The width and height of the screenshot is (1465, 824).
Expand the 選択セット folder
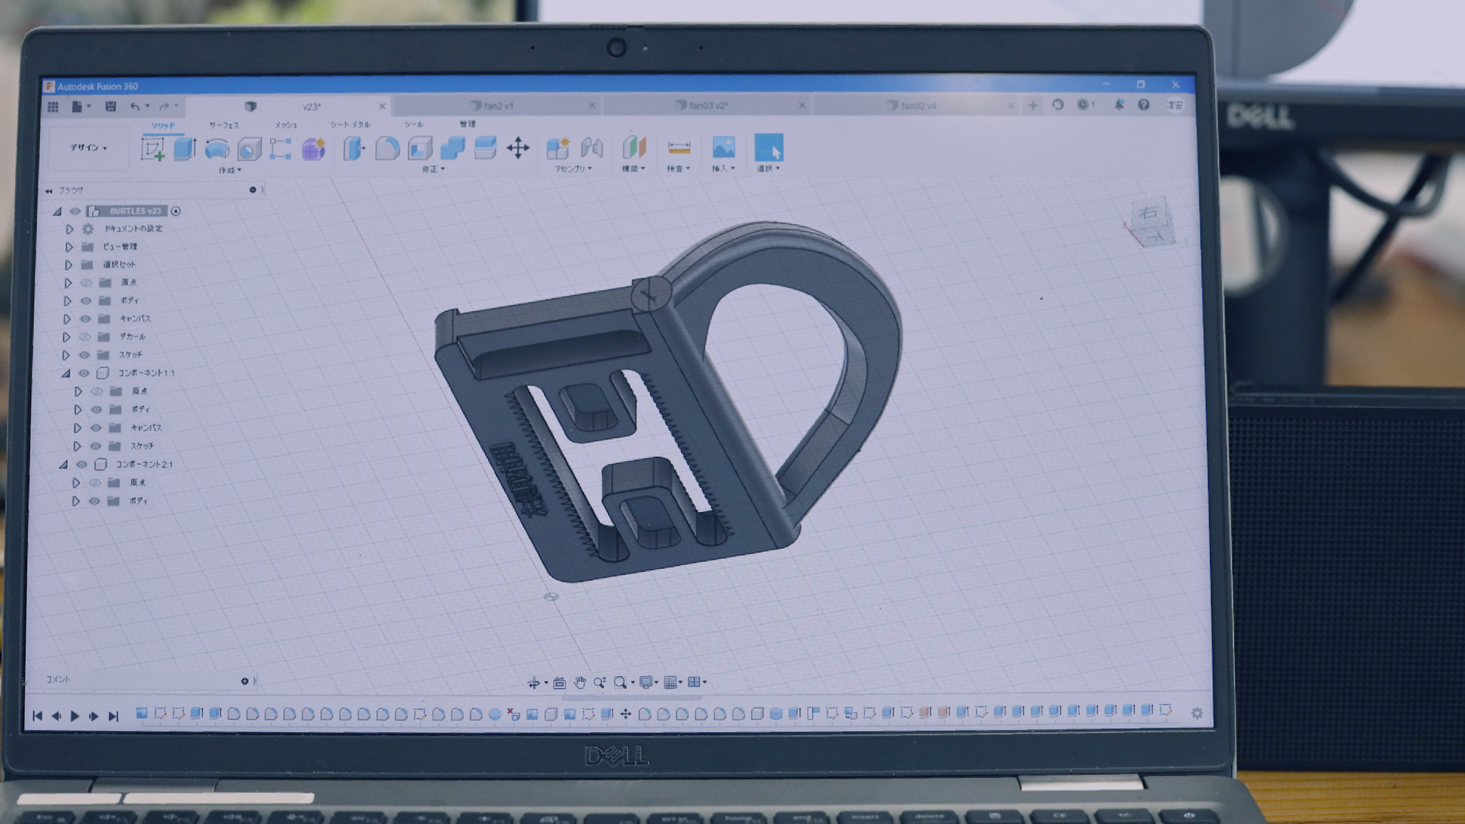68,265
